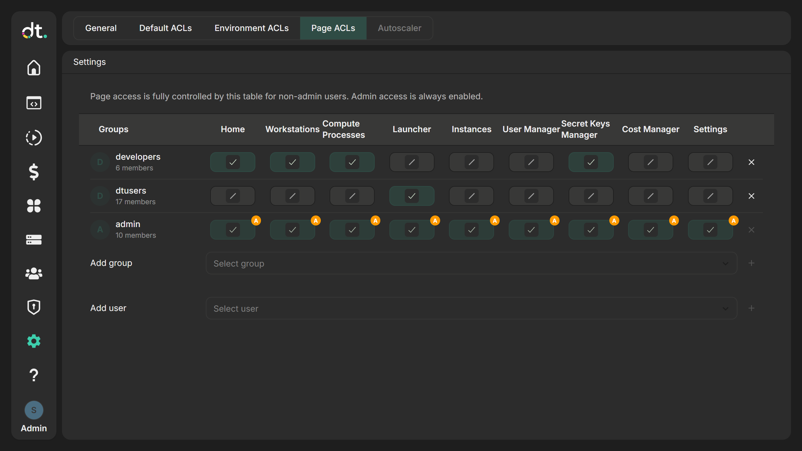
Task: Expand Select group chevron arrow
Action: pos(725,264)
